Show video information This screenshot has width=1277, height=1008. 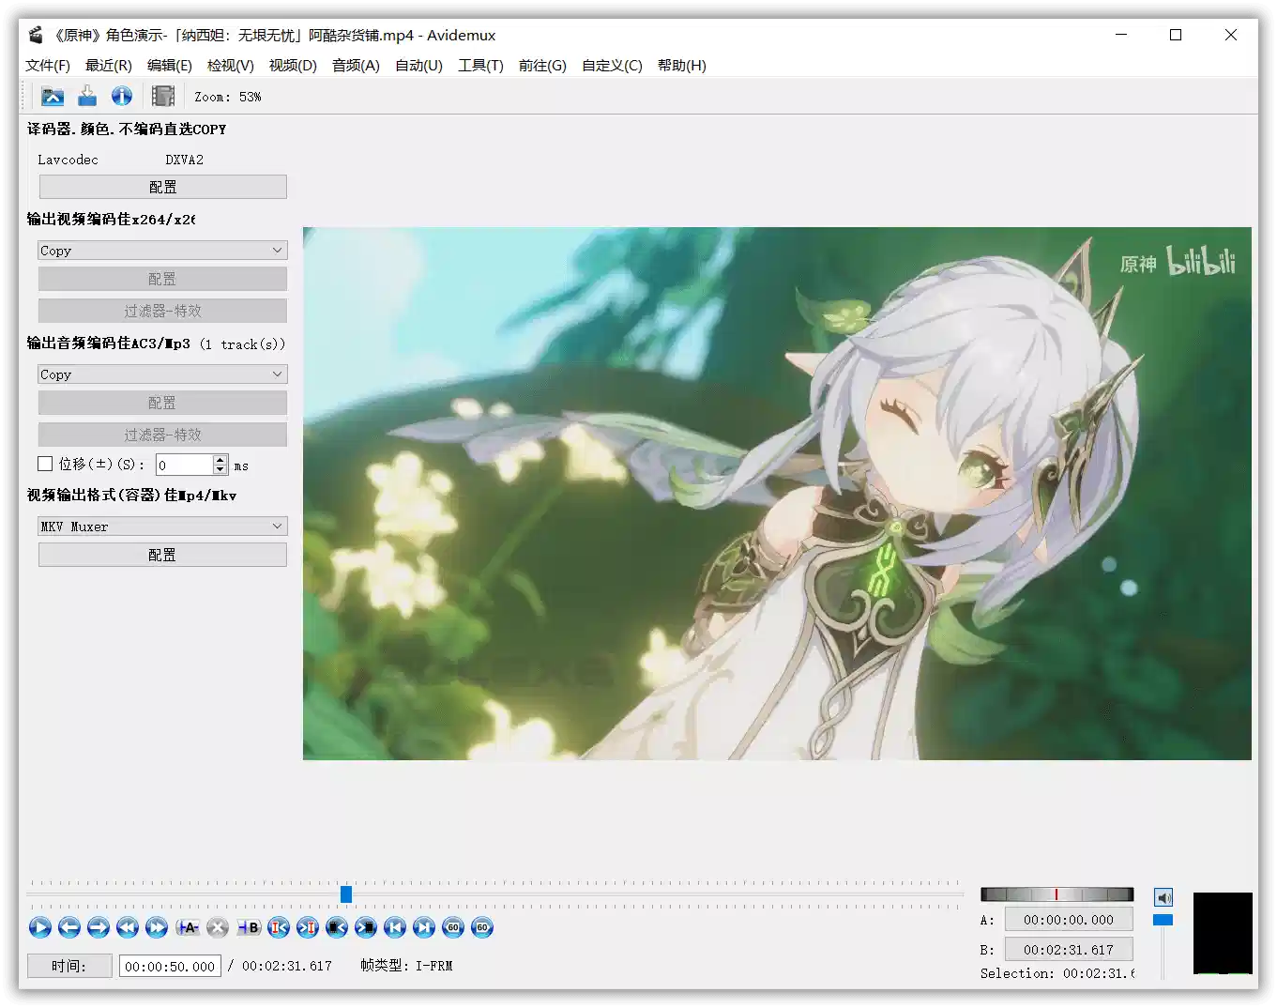(122, 96)
